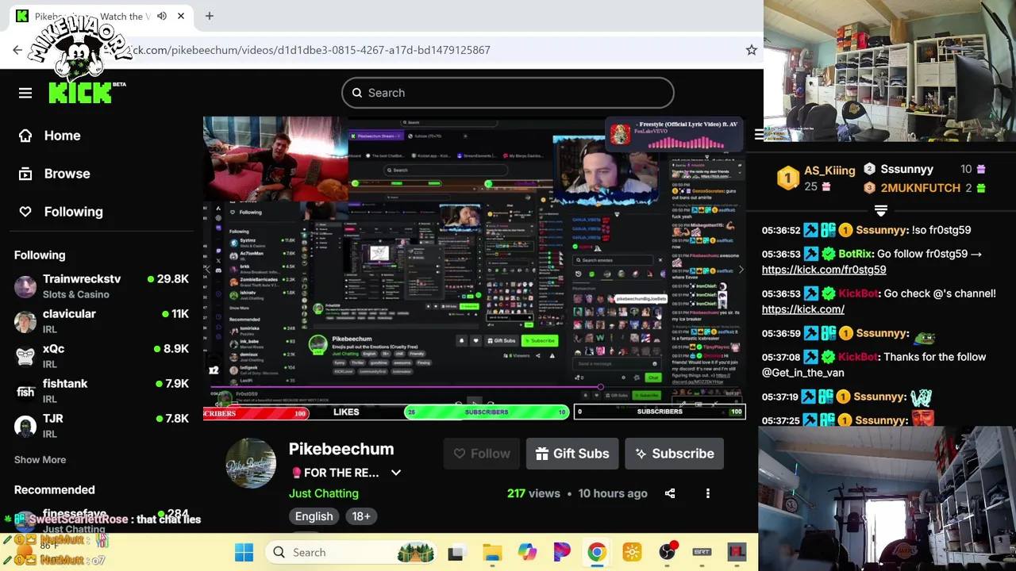This screenshot has height=571, width=1016.
Task: Subscribe to Pikebeechum
Action: [x=674, y=454]
